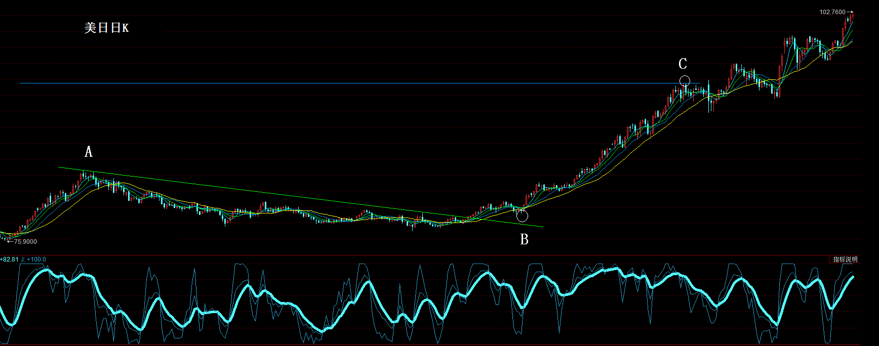Click the 75.9000 low price label
Screen dimensions: 879x346
click(25, 242)
